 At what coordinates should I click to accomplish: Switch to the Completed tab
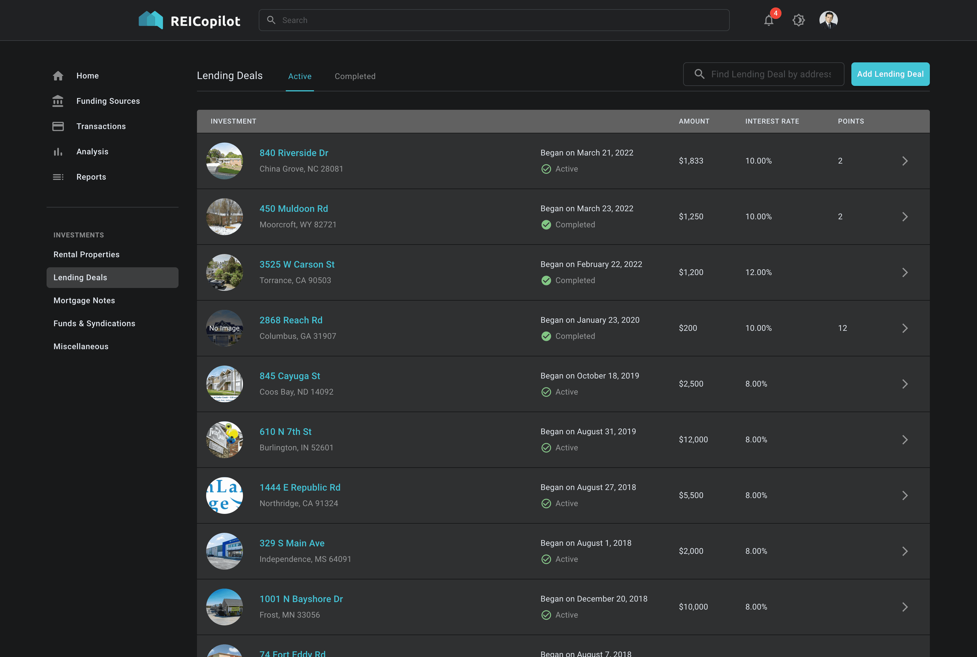[355, 76]
